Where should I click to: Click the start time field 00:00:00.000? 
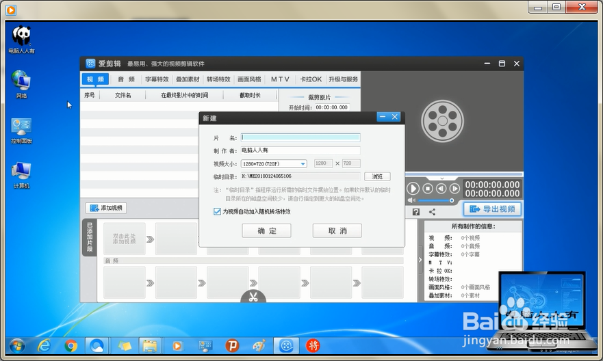(x=332, y=107)
